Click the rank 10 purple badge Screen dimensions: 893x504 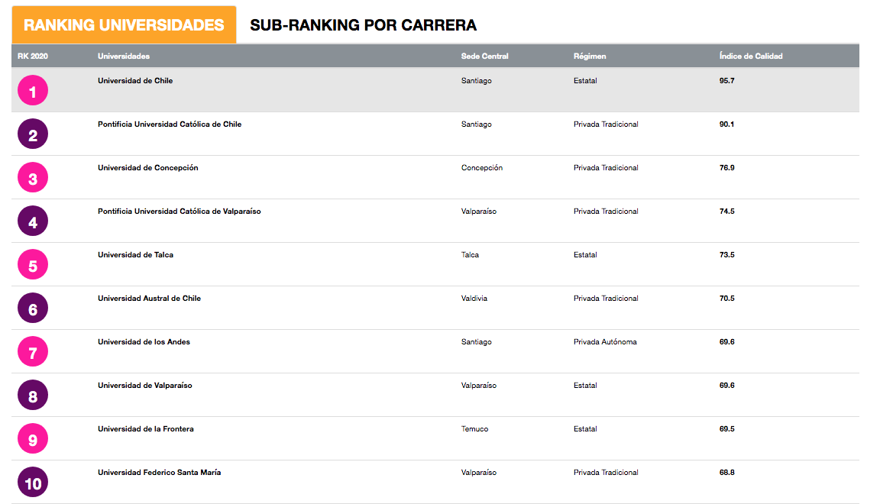coord(33,483)
